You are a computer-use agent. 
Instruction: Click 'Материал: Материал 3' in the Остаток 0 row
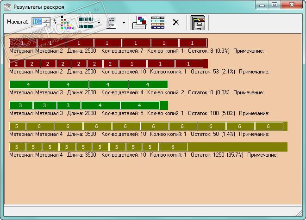click(36, 92)
